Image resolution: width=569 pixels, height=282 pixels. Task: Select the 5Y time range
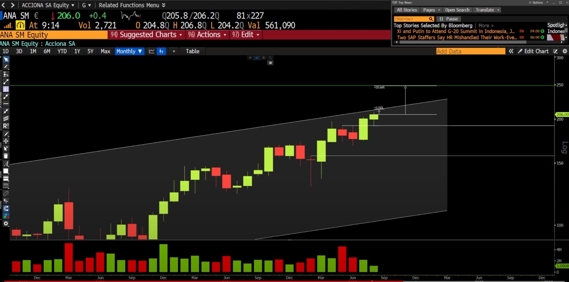click(x=90, y=51)
